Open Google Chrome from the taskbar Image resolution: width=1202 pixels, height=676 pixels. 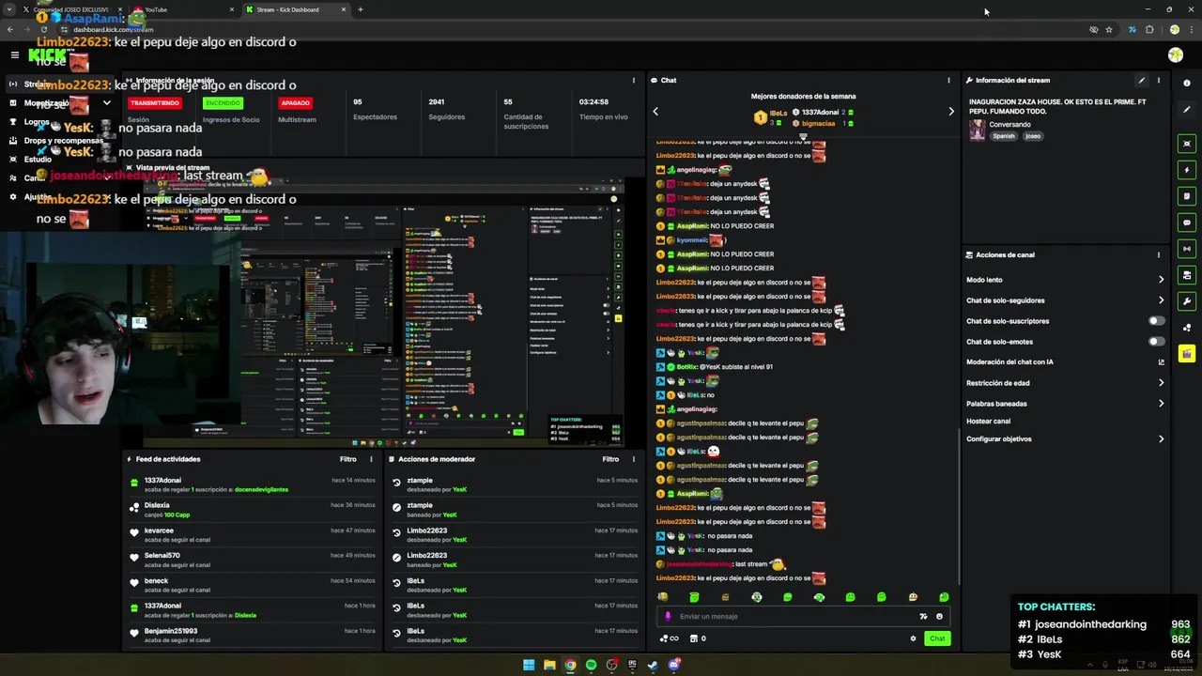(x=570, y=665)
